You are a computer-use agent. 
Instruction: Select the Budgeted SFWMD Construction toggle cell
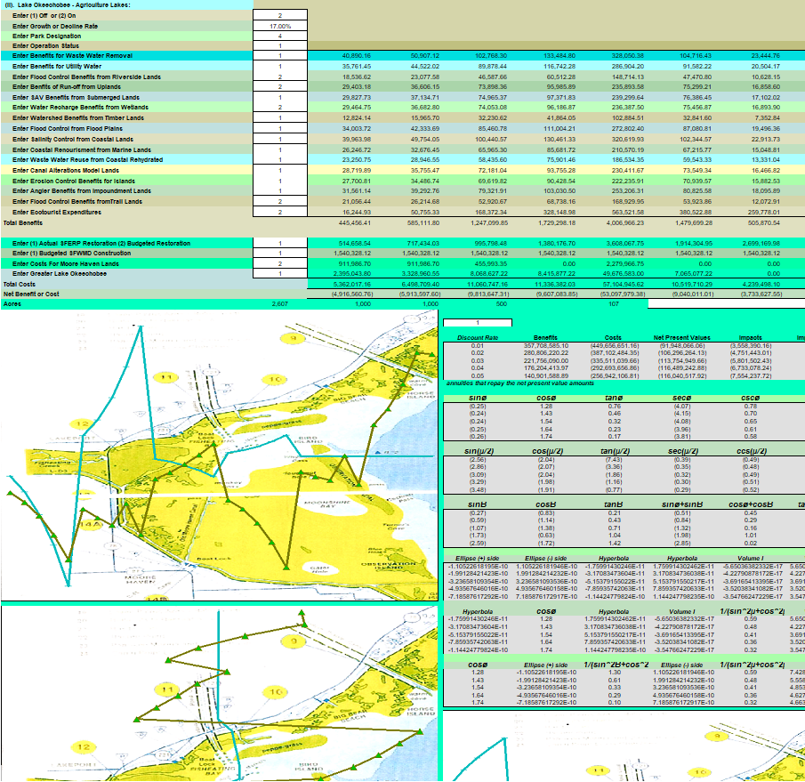click(x=279, y=254)
